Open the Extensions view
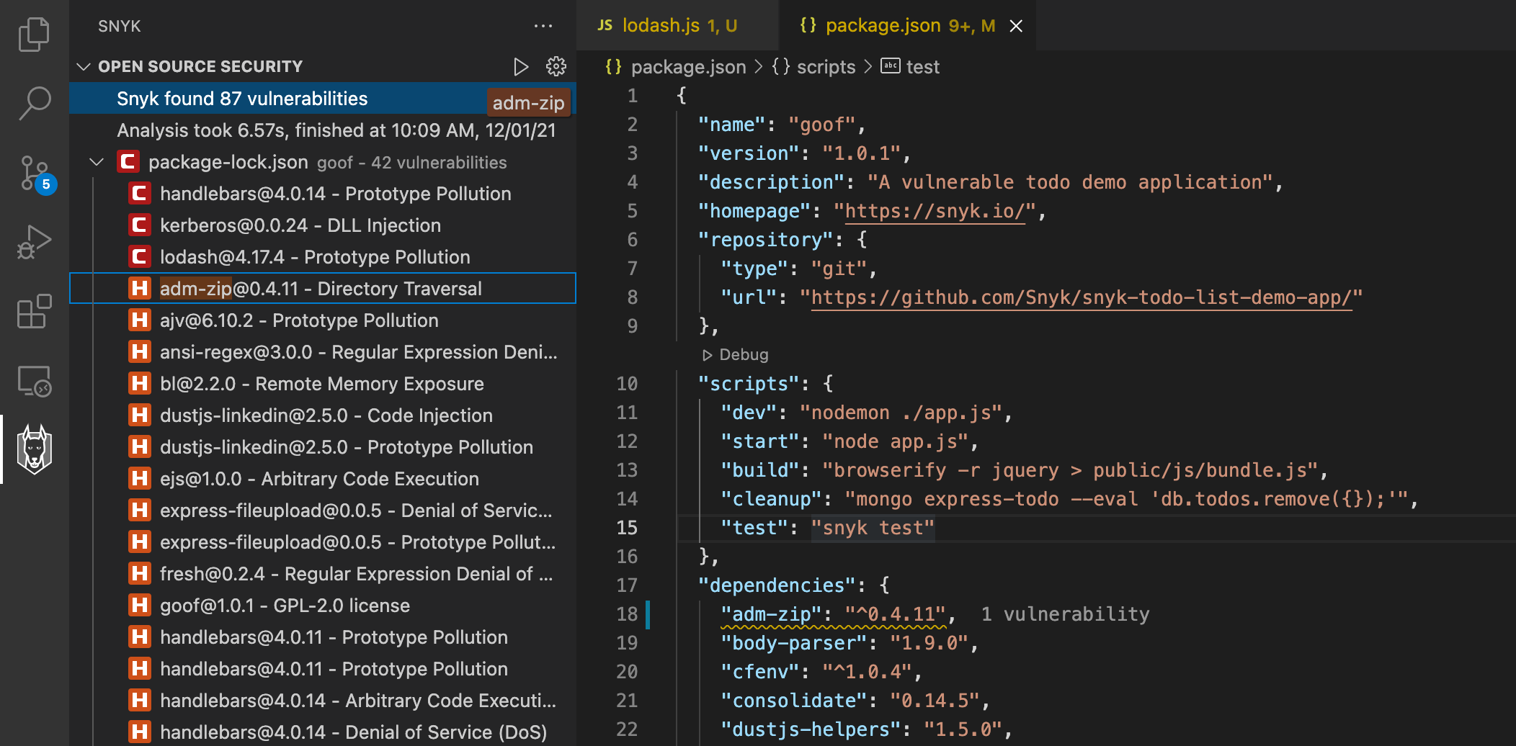The height and width of the screenshot is (746, 1516). 34,311
